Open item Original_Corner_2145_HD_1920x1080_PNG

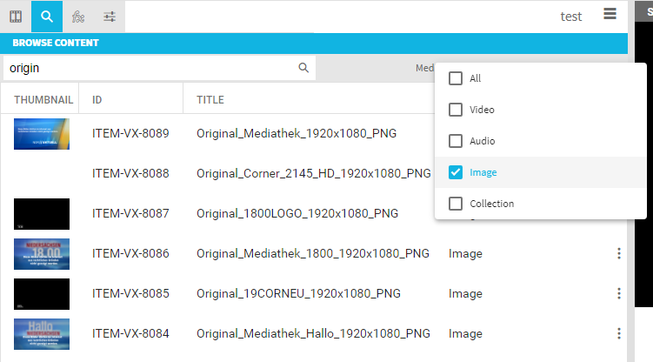pos(313,174)
